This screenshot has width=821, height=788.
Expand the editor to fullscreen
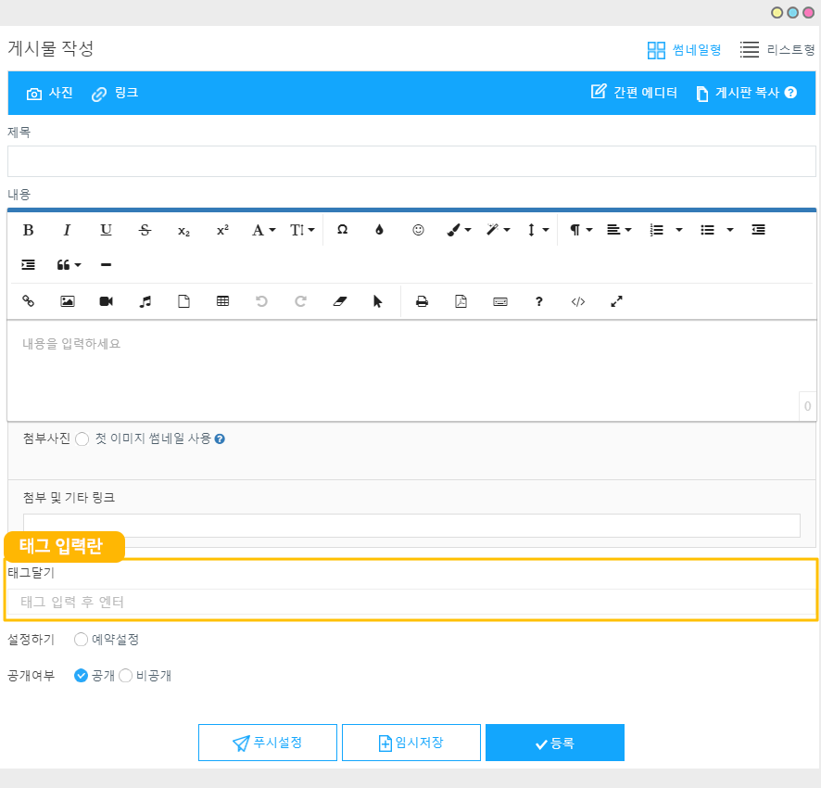(617, 301)
